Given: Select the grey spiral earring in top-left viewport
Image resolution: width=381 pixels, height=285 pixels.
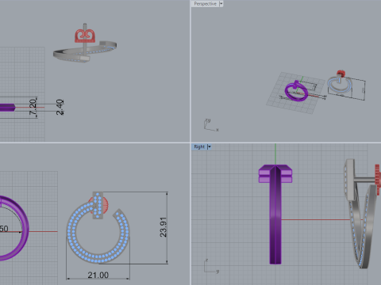Looking at the screenshot, I should [x=85, y=51].
